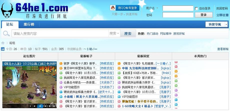Click the blue statistics bar chart icon

point(3,49)
